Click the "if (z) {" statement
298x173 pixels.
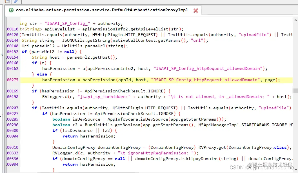click(x=42, y=63)
